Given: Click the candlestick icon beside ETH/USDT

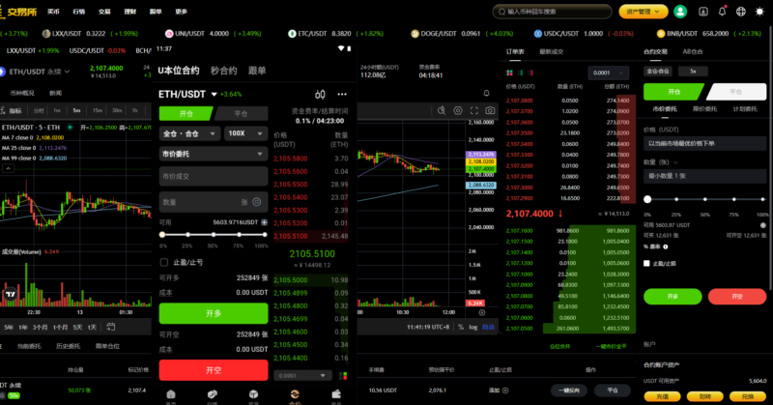Looking at the screenshot, I should pyautogui.click(x=320, y=94).
